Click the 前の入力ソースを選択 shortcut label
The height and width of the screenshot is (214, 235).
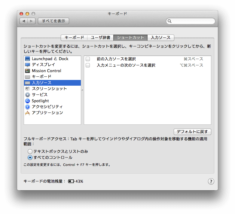[x=116, y=59]
